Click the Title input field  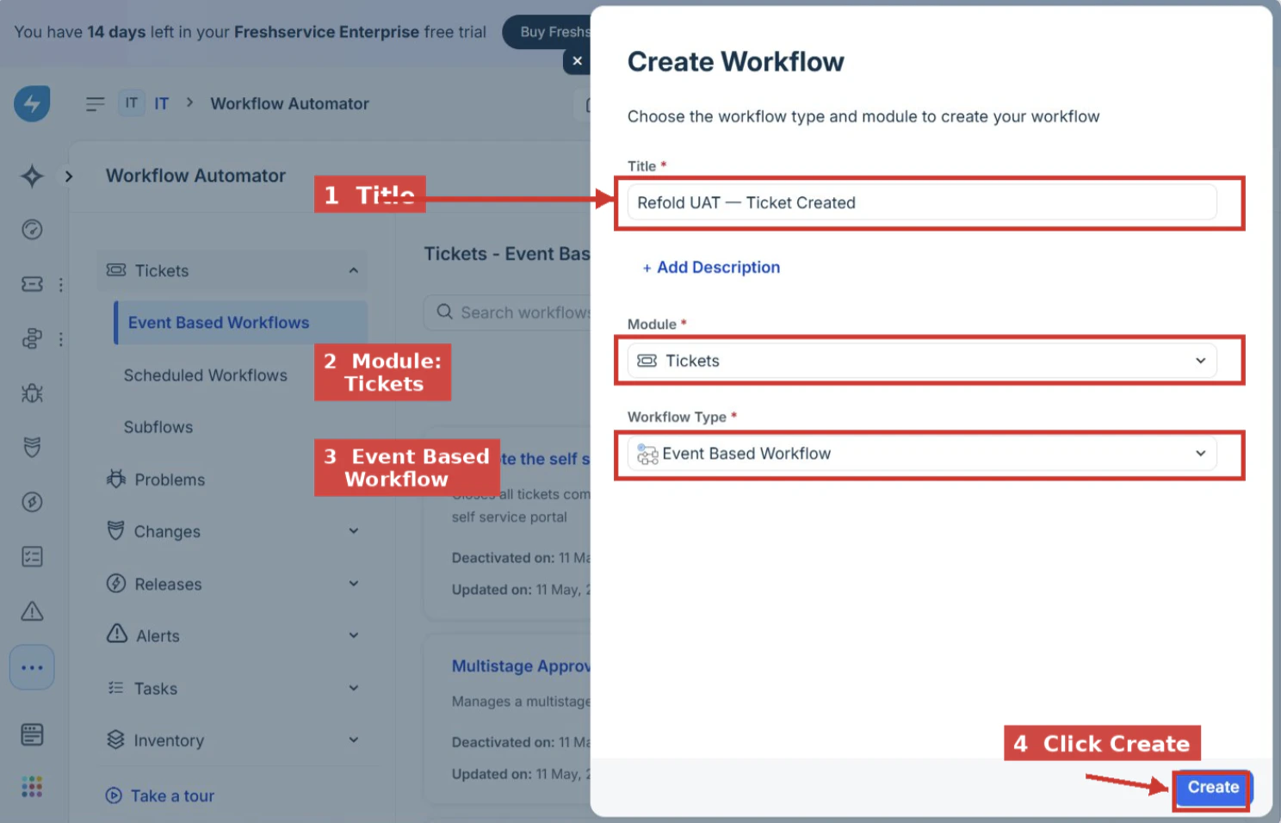922,202
